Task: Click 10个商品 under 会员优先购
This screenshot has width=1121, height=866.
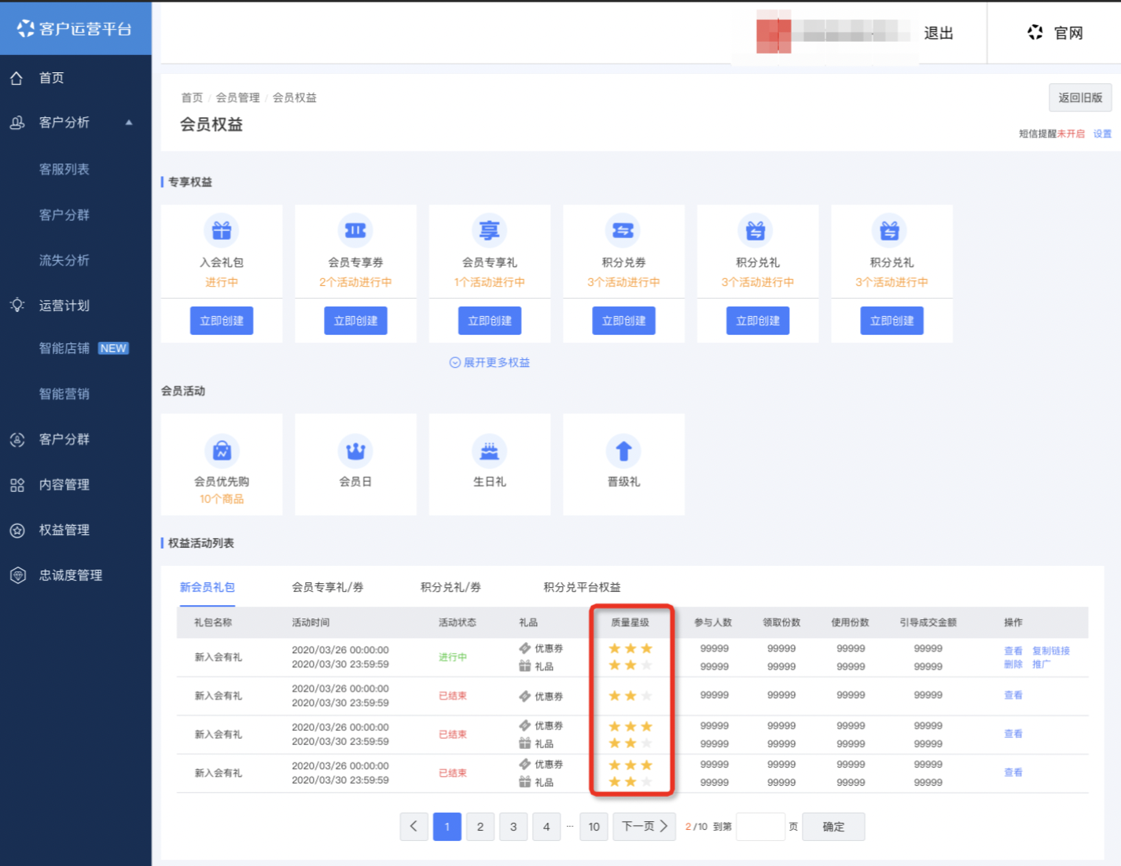Action: pyautogui.click(x=222, y=499)
